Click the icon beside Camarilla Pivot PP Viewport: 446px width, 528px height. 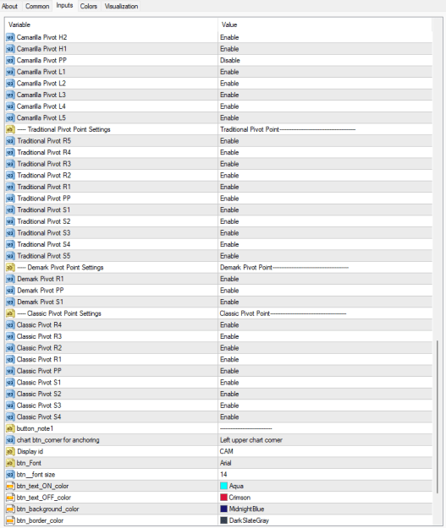coord(10,60)
